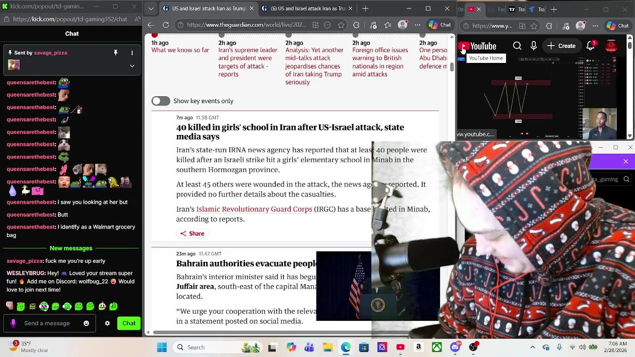635x357 pixels.
Task: Click the Windows taskbar Search box
Action: coord(218,347)
